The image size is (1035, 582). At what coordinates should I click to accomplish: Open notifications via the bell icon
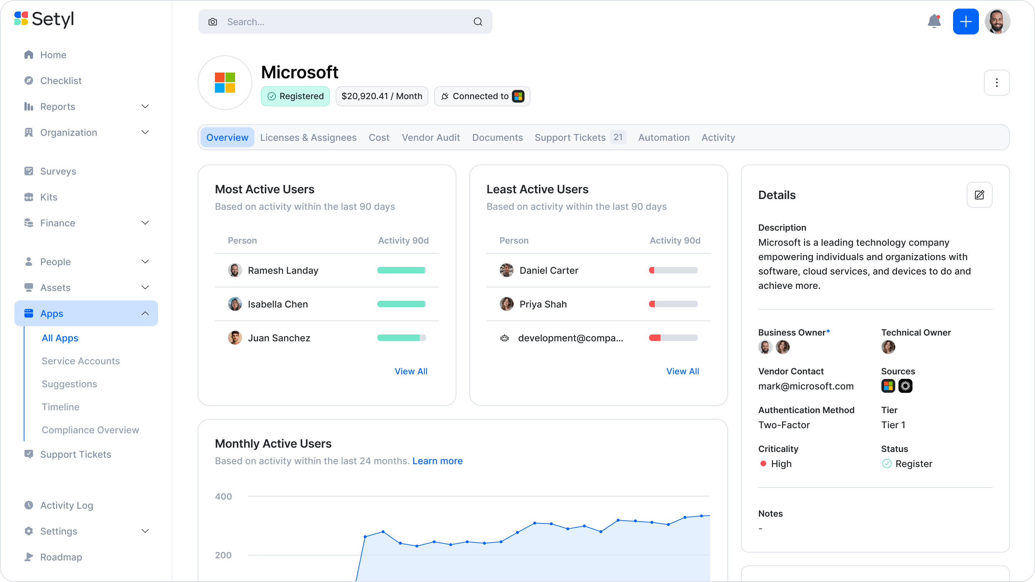pyautogui.click(x=934, y=22)
